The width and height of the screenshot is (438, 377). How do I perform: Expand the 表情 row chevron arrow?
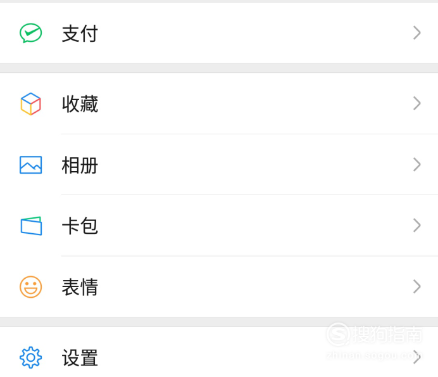(416, 286)
